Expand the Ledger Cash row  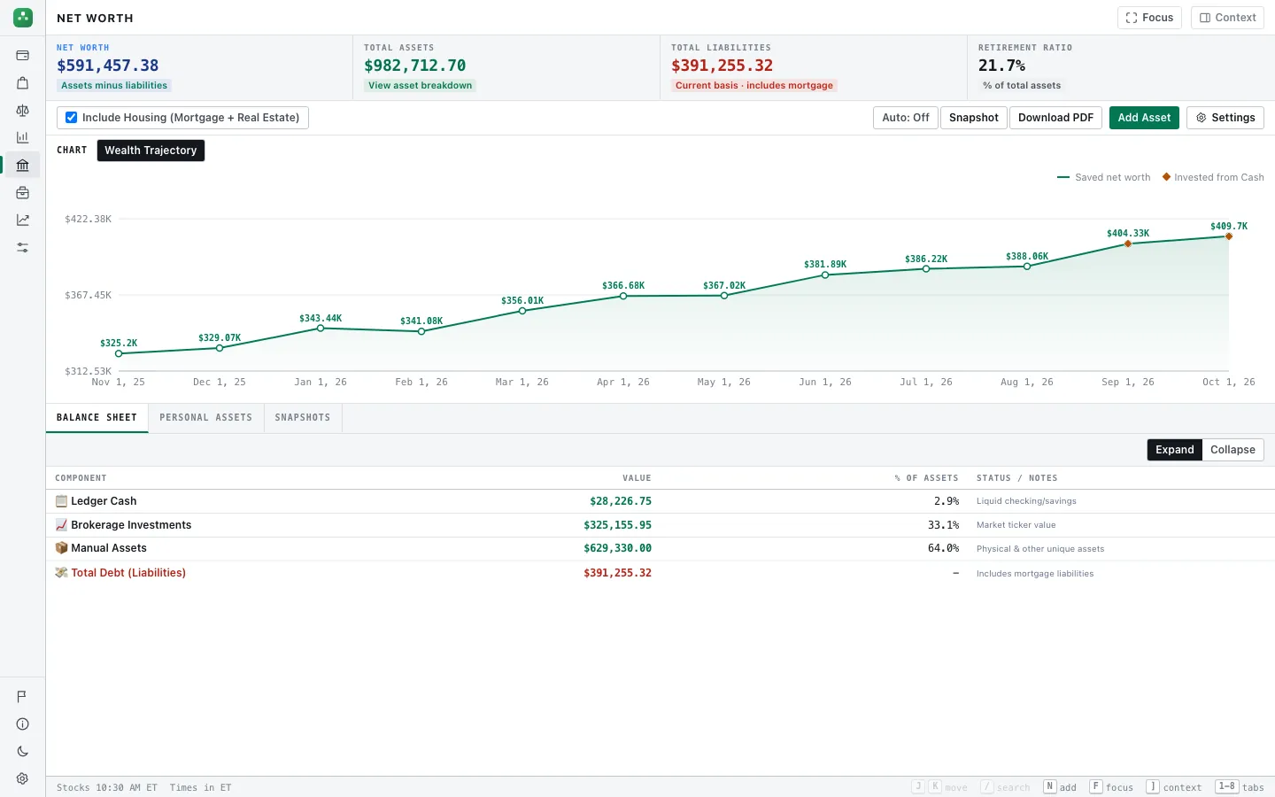click(661, 501)
